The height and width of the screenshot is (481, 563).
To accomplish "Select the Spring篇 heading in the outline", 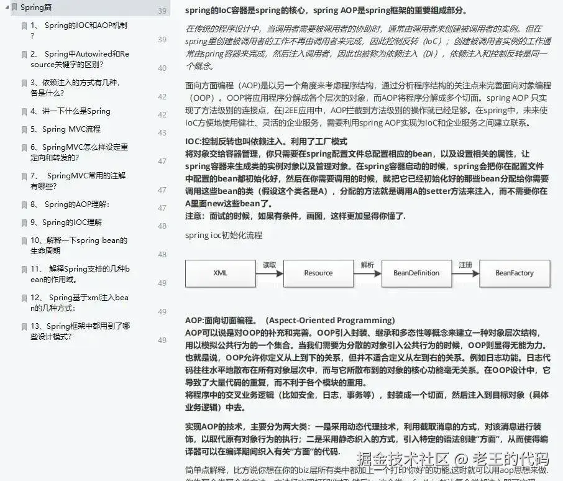I will tap(36, 7).
